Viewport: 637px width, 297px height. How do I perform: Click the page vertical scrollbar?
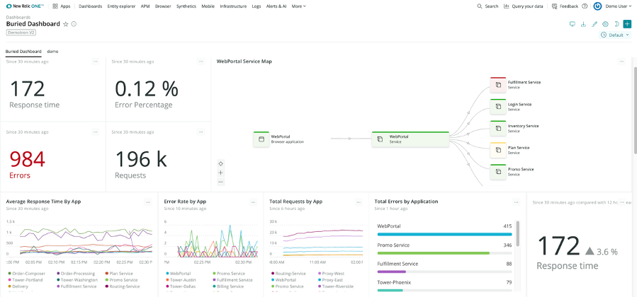tap(635, 110)
